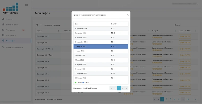202x104 pixels.
Task: Click the blue ПТО legend dot
Action: 83,83
